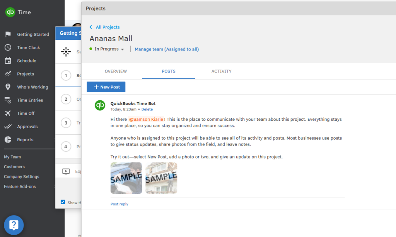Open Schedule in sidebar menu

point(27,61)
